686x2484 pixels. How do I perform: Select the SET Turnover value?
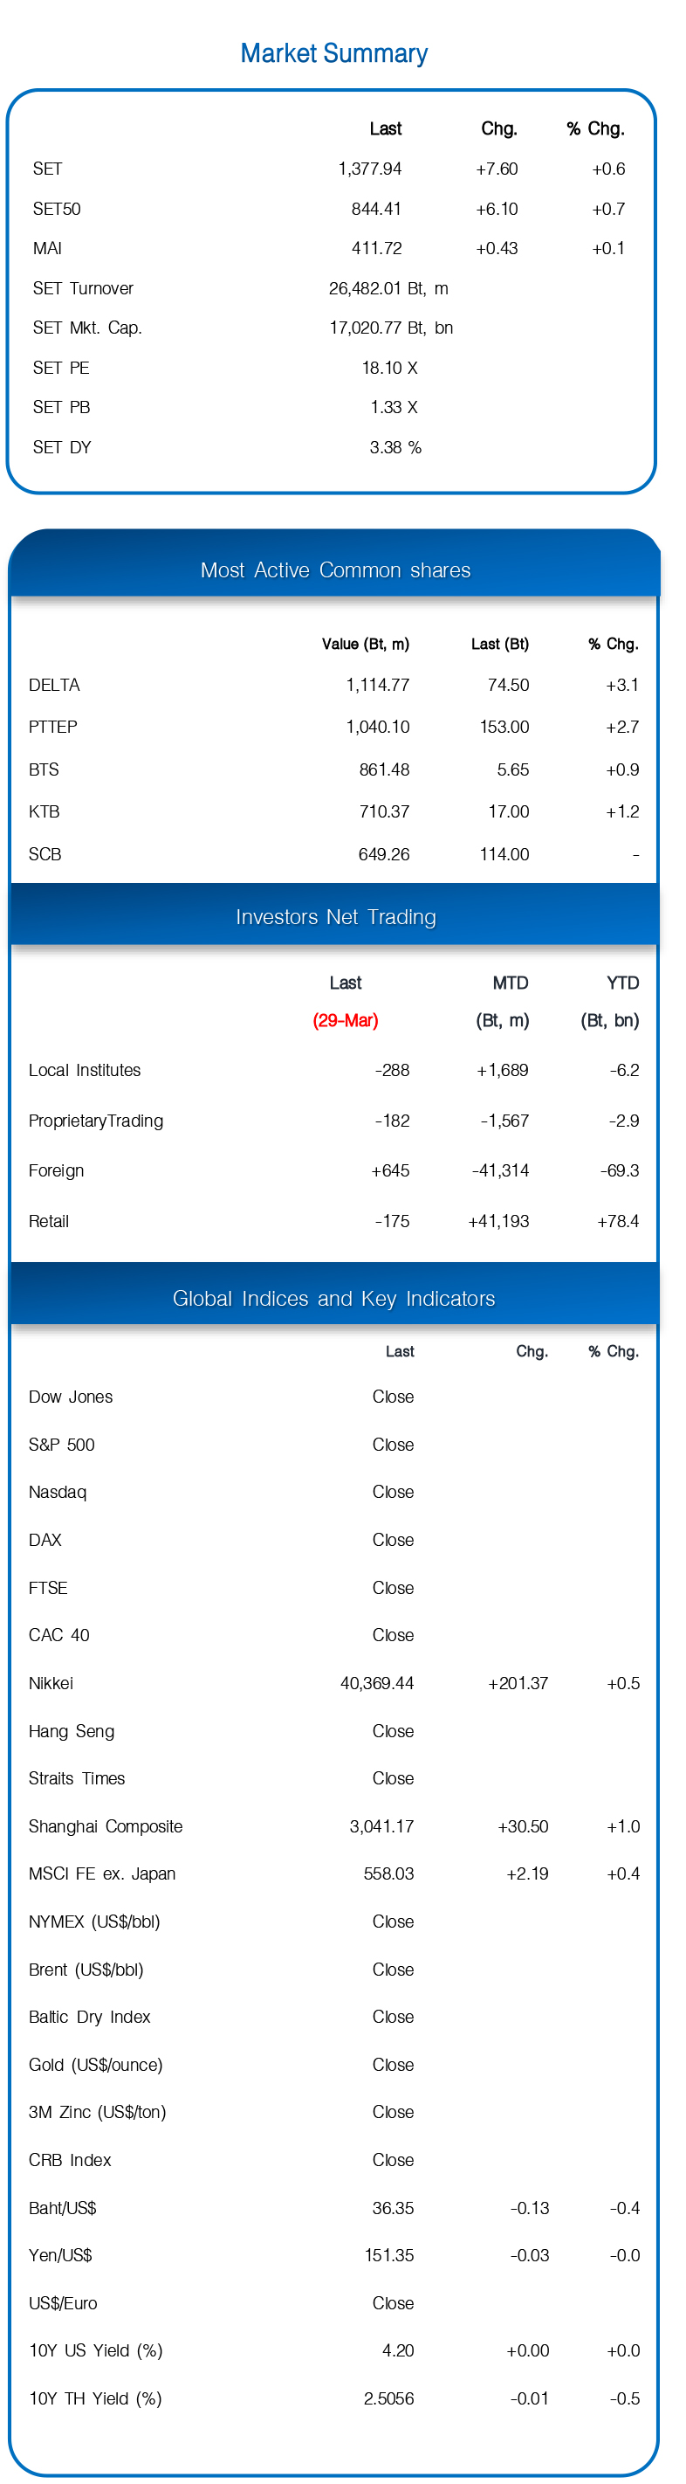(x=388, y=288)
